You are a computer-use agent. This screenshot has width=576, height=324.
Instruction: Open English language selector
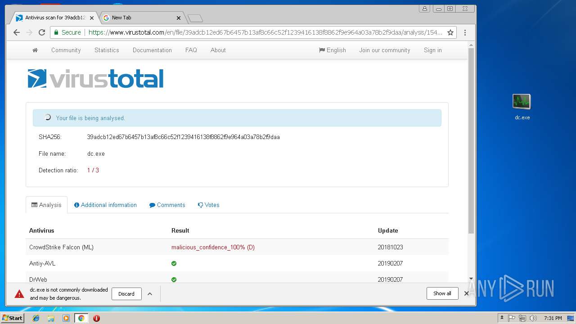coord(333,50)
